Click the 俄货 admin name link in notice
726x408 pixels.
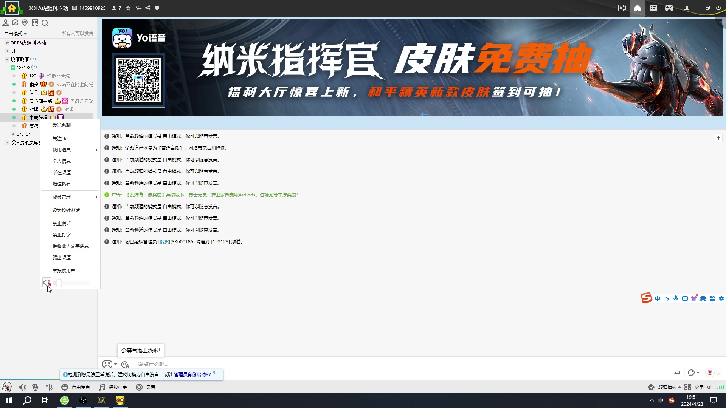tap(164, 242)
